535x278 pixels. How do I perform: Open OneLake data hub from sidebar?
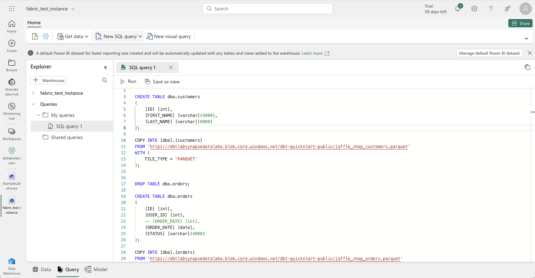11,86
